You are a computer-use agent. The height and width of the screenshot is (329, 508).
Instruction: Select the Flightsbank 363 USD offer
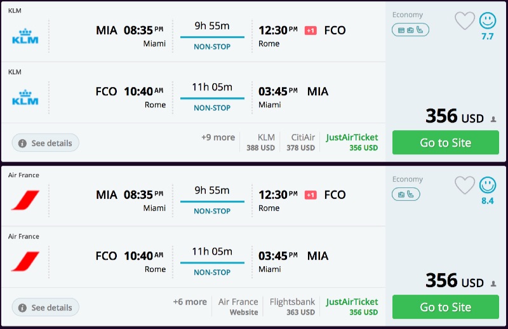click(292, 307)
